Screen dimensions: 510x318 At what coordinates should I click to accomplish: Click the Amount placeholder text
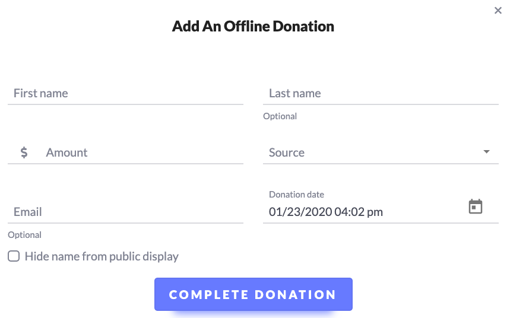(66, 152)
